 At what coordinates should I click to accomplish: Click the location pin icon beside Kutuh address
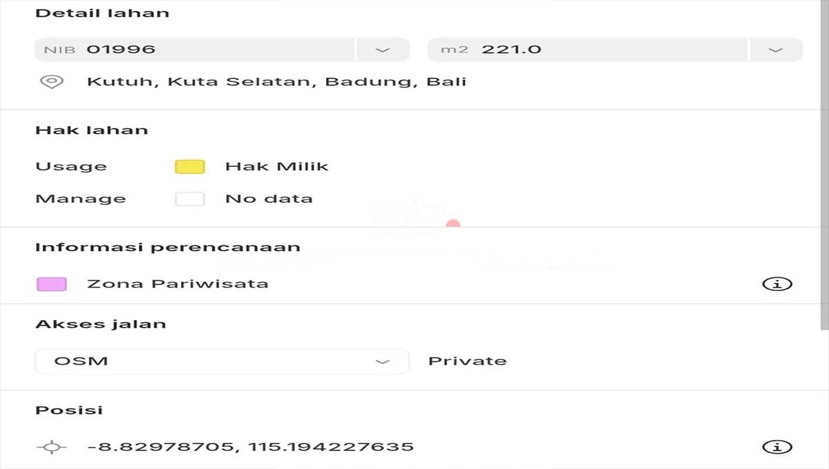pos(52,81)
